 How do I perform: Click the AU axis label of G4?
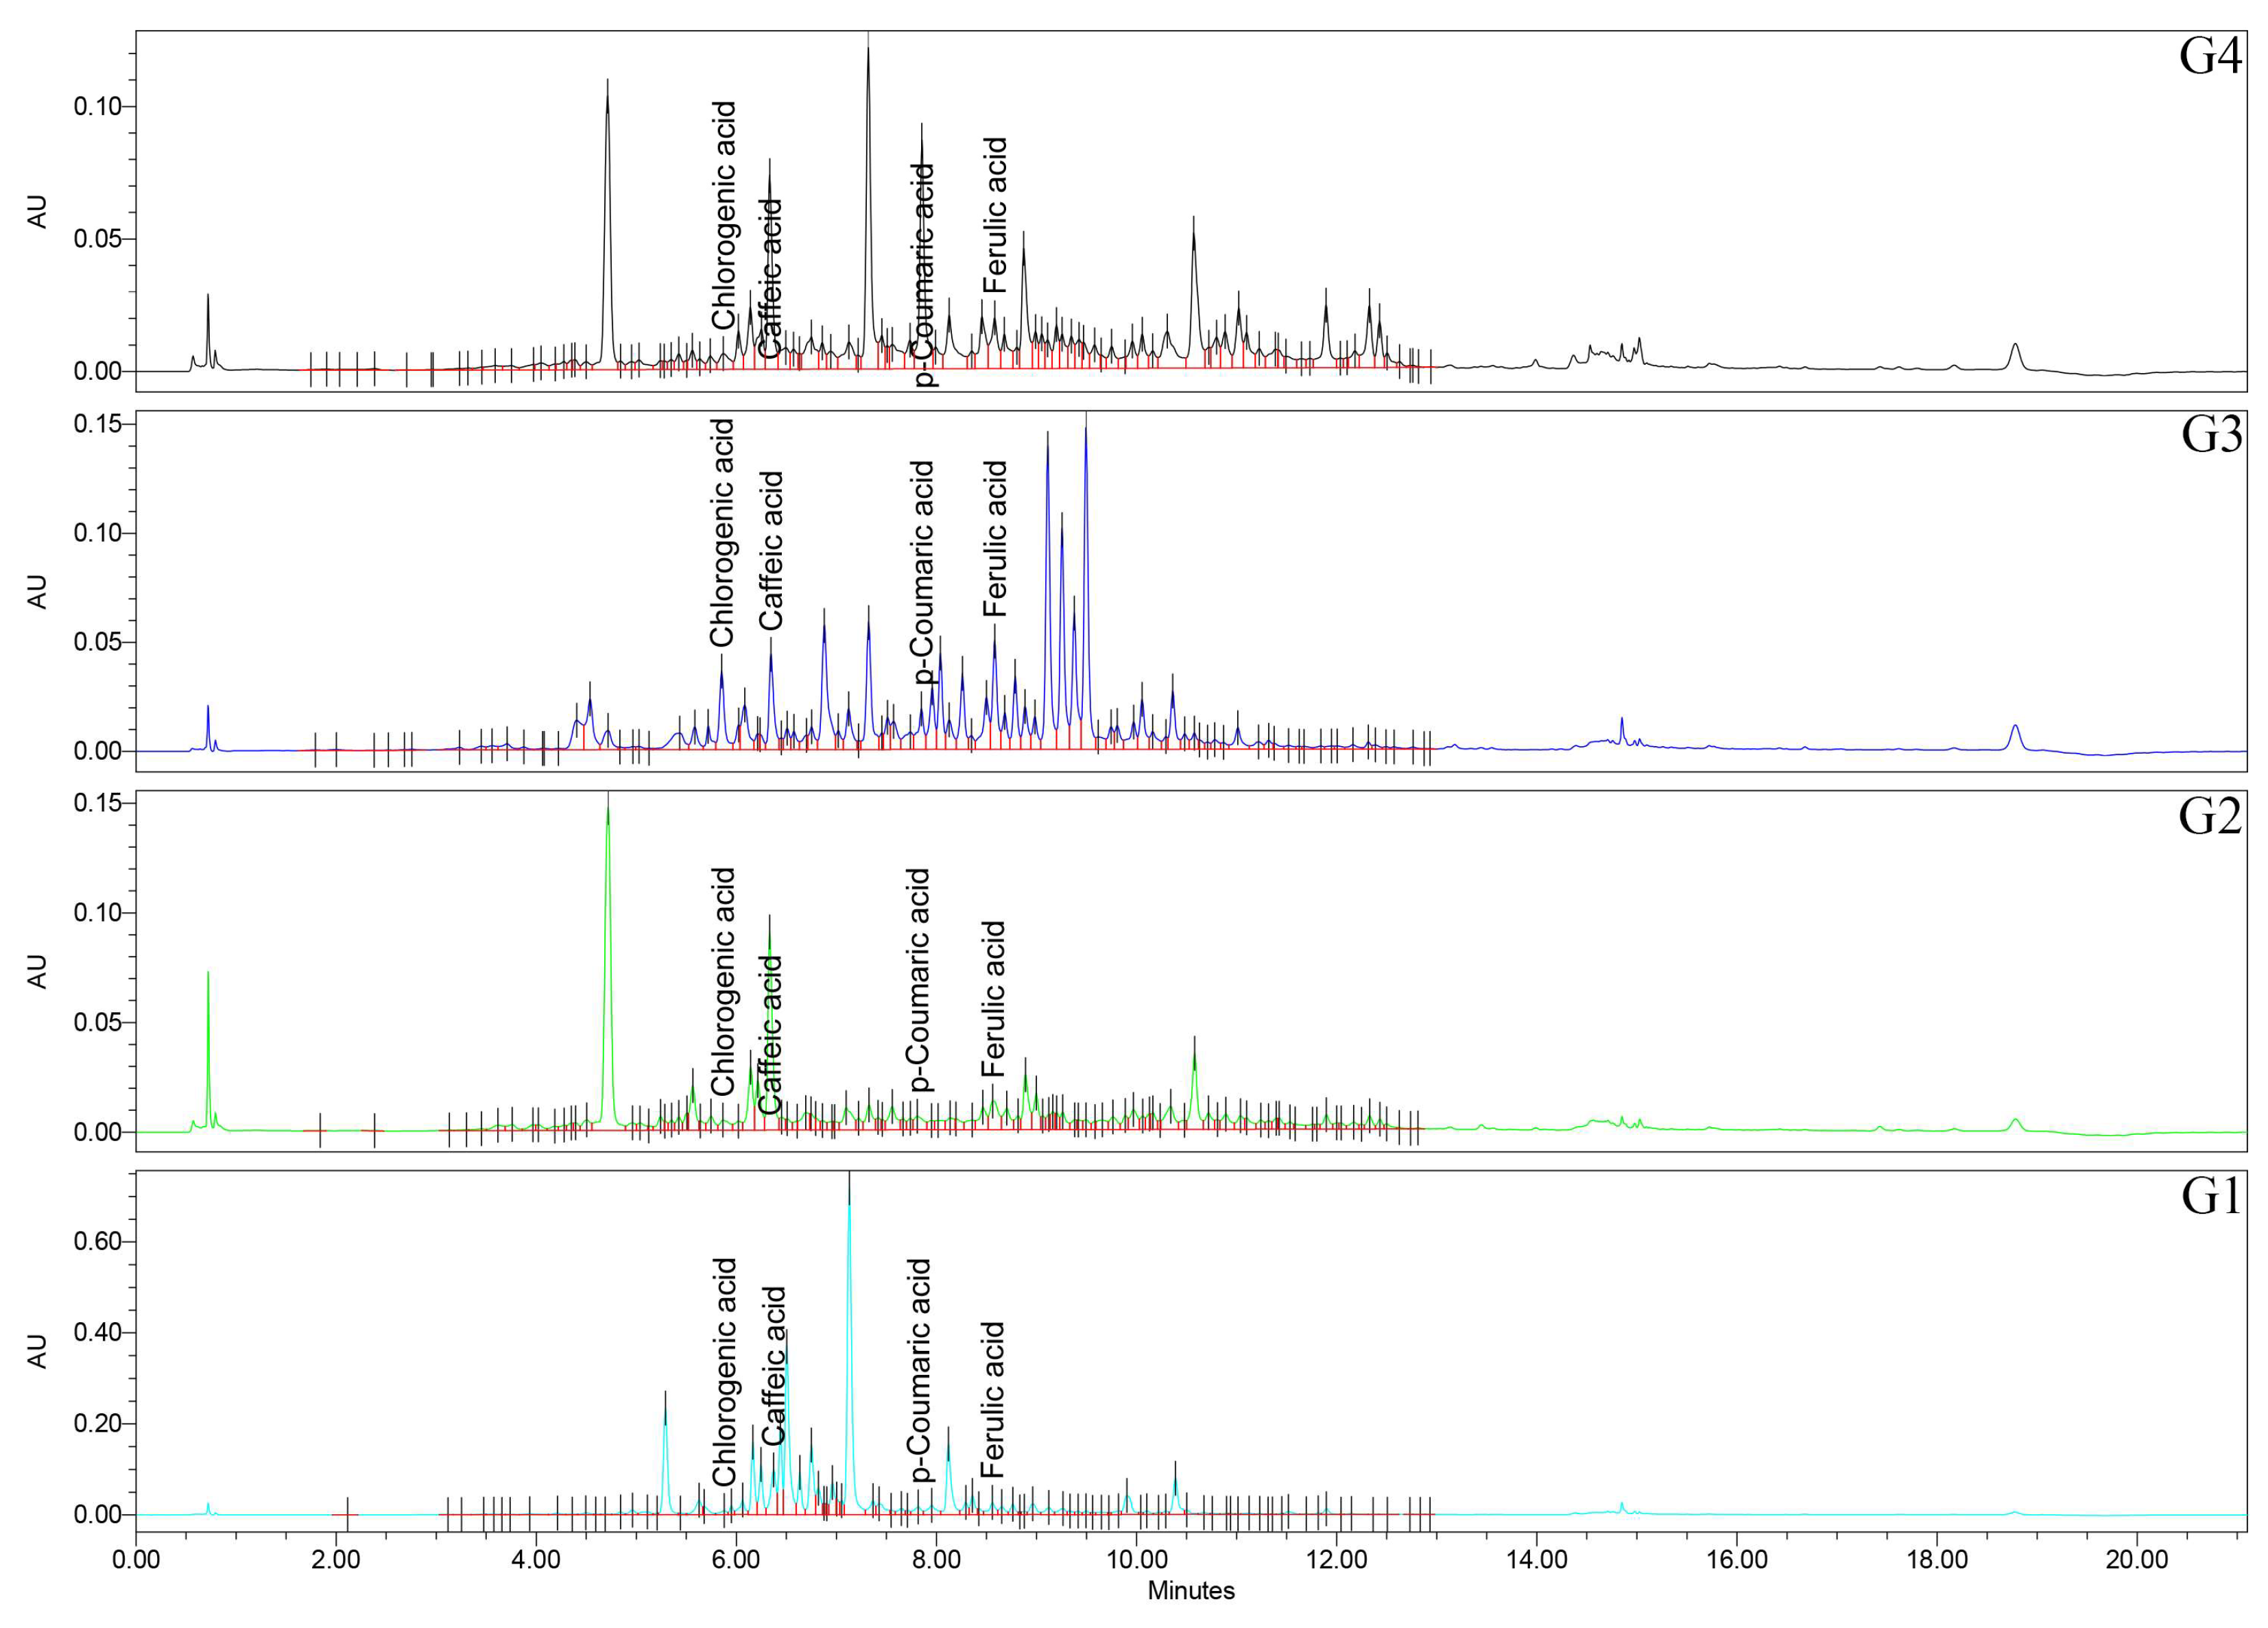tap(37, 212)
